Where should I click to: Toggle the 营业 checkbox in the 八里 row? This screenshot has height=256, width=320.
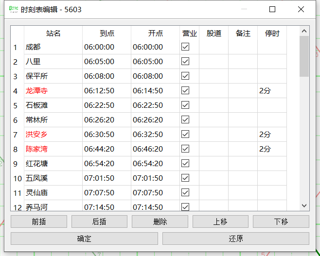(x=185, y=61)
